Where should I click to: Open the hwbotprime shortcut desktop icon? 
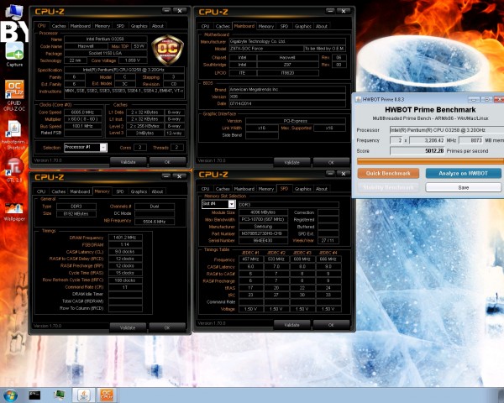[x=14, y=135]
